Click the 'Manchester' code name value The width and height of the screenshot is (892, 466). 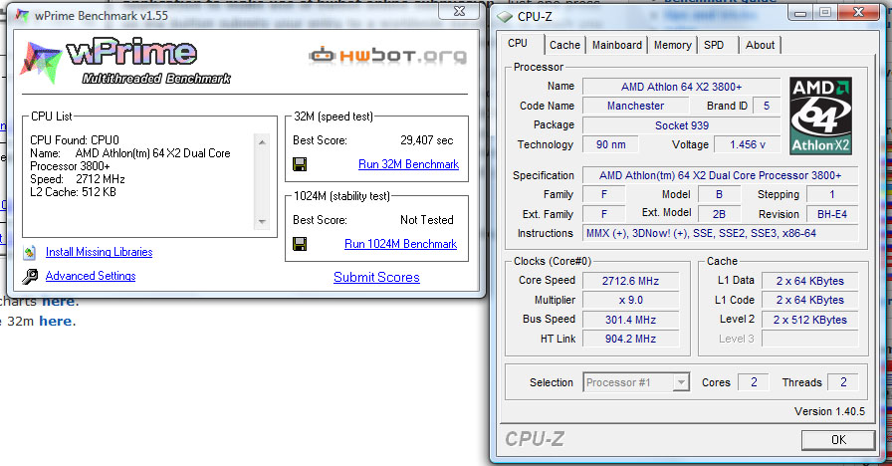(635, 106)
